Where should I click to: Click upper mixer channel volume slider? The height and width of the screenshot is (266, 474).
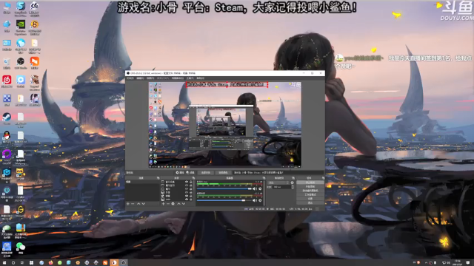[224, 189]
